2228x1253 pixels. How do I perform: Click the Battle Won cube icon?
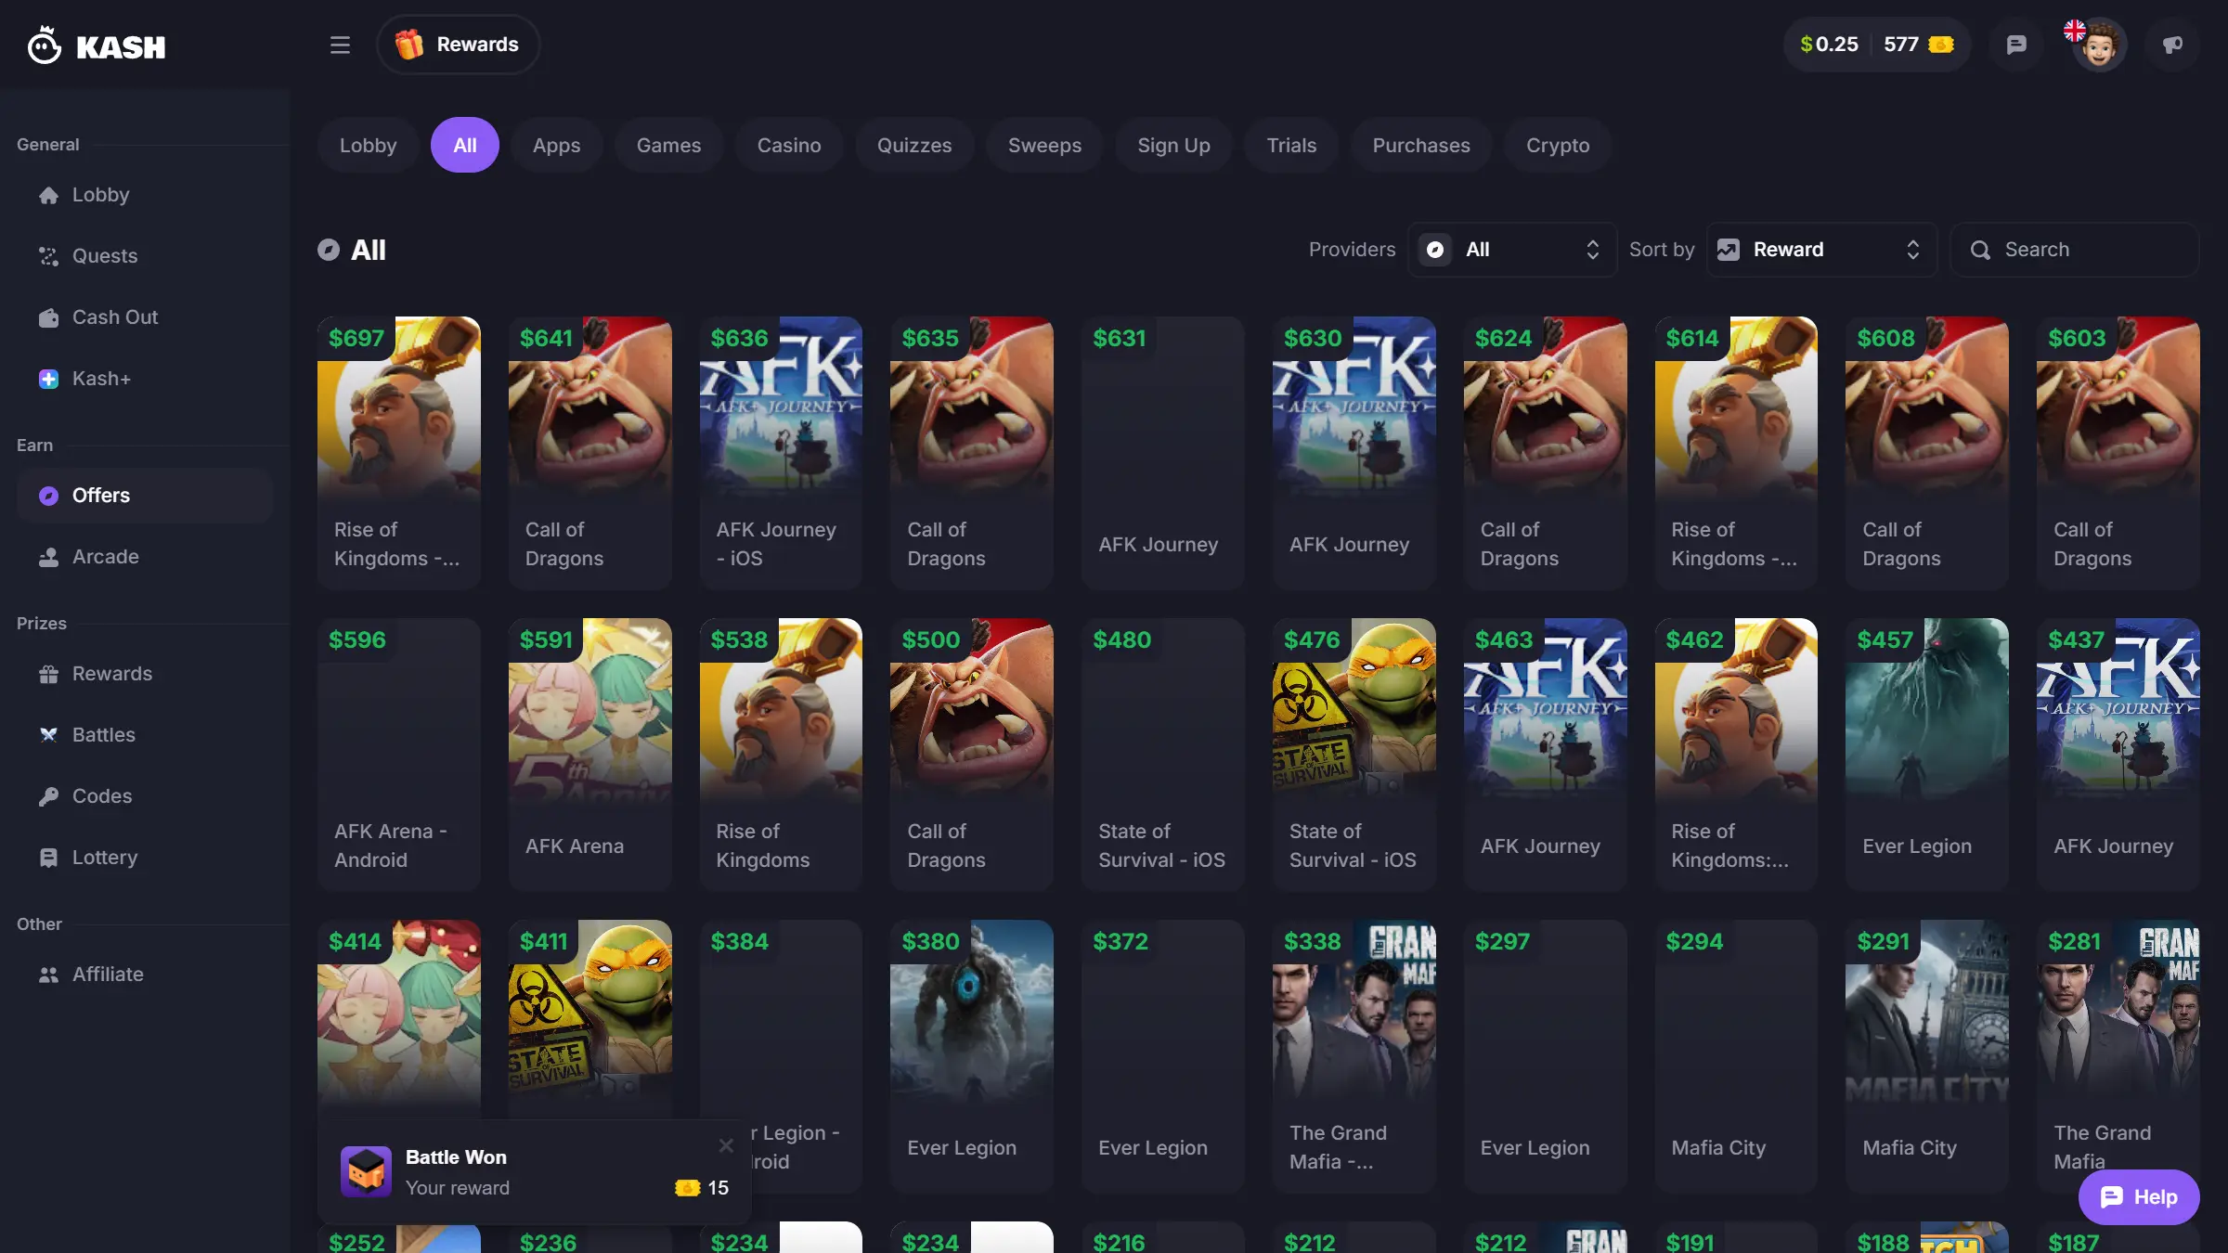366,1171
